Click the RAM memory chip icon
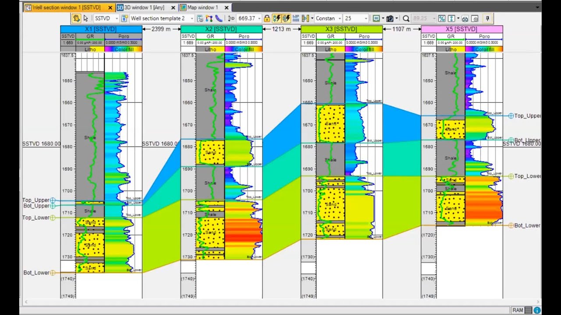561x315 pixels. 528,310
